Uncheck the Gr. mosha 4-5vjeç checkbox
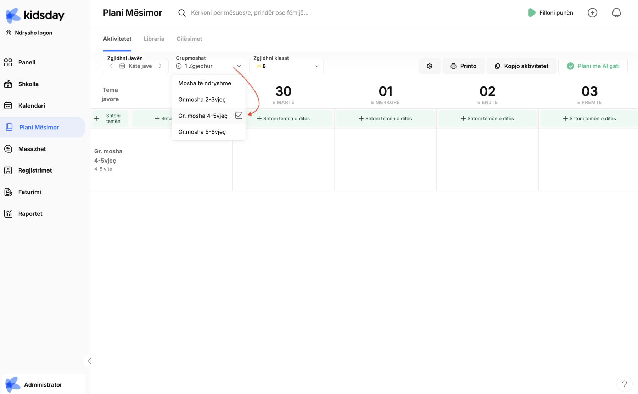This screenshot has height=394, width=638. 239,116
